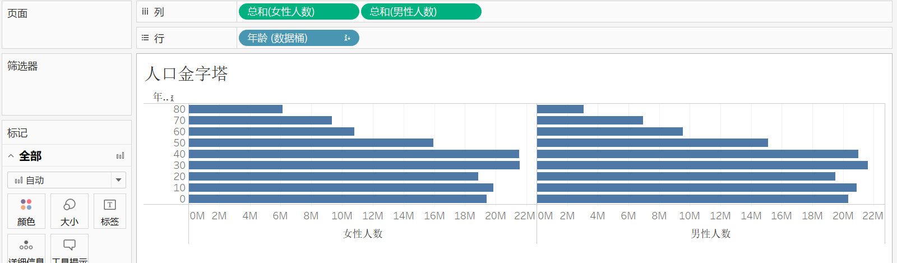Select the female bar for age 0

[337, 199]
